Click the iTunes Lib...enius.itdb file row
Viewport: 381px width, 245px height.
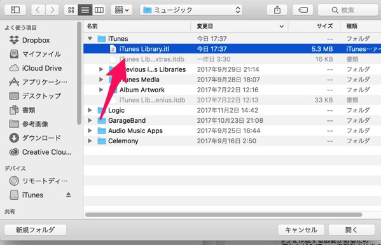(232, 100)
